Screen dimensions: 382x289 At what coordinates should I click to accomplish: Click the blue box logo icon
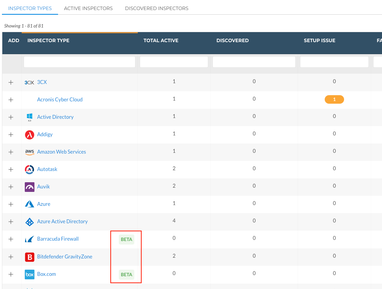point(29,274)
